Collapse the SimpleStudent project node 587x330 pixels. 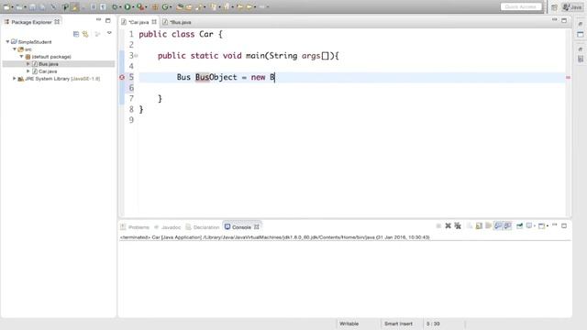[x=7, y=42]
